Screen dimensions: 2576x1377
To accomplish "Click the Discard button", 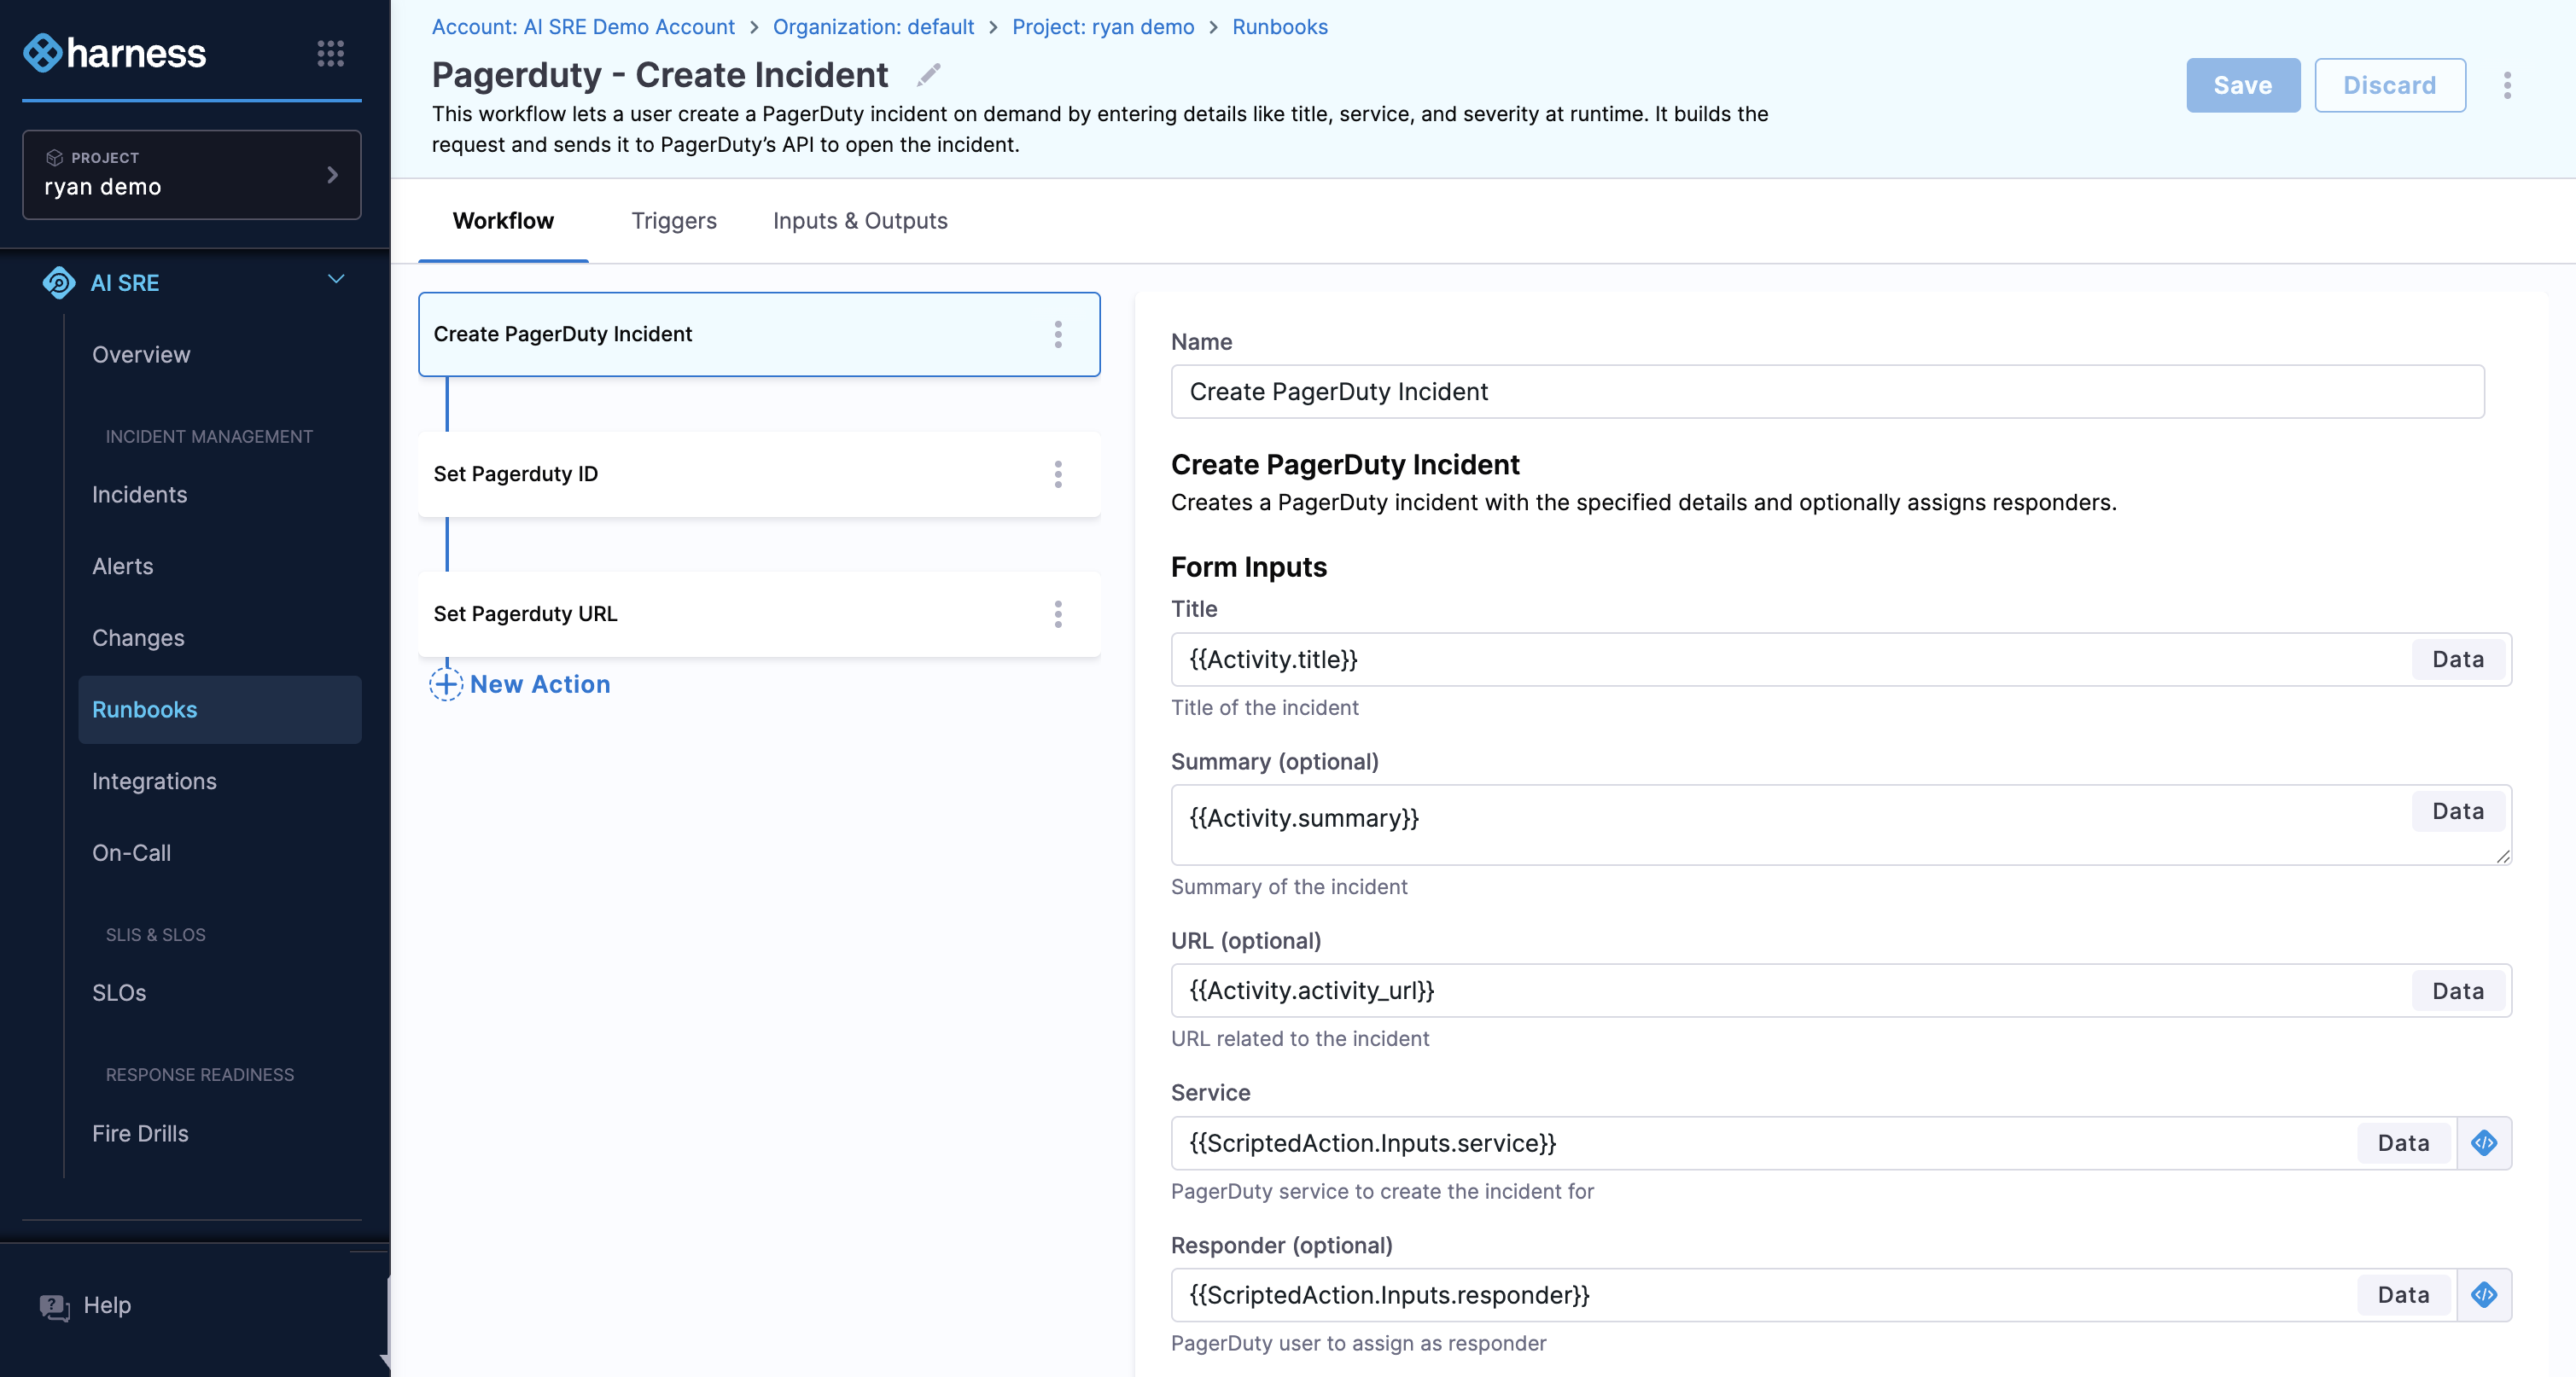I will point(2390,86).
